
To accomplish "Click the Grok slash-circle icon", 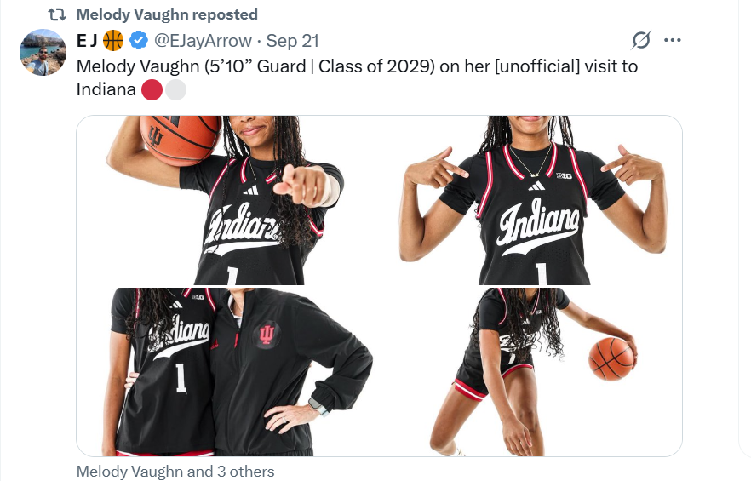I will pos(641,40).
